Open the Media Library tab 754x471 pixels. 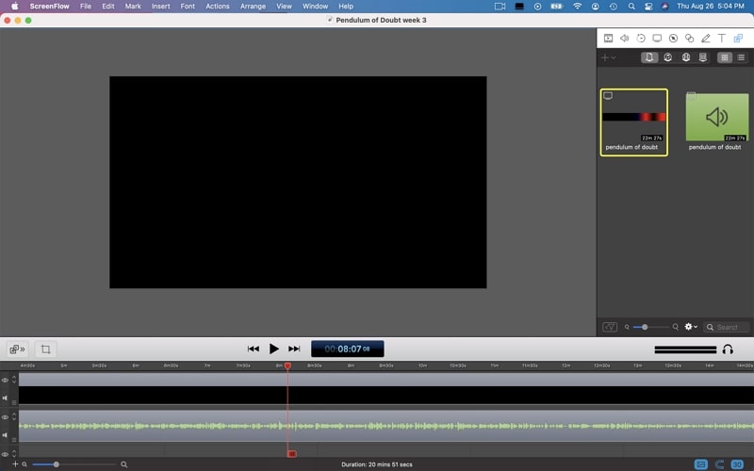(x=738, y=38)
